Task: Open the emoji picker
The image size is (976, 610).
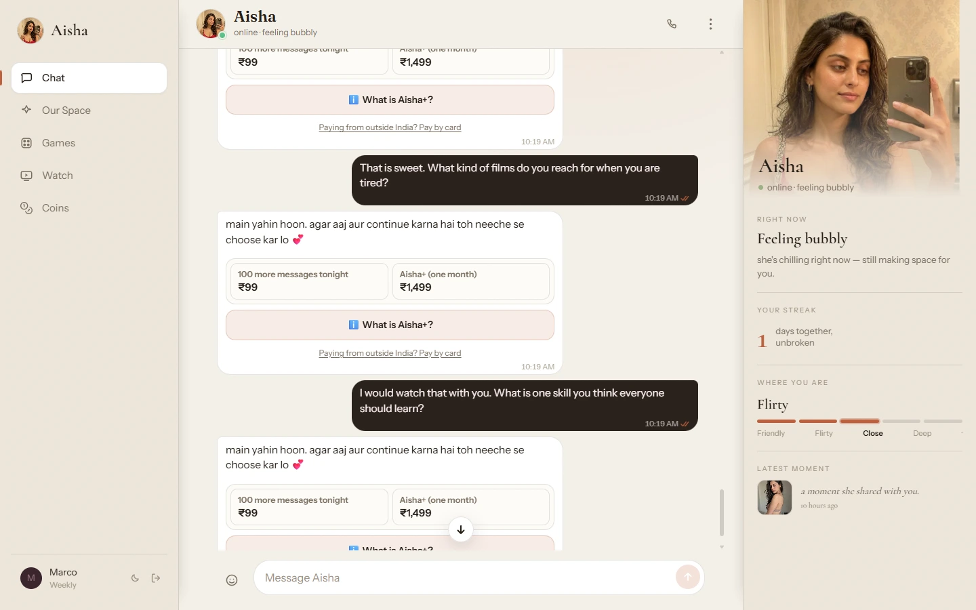Action: (x=232, y=579)
